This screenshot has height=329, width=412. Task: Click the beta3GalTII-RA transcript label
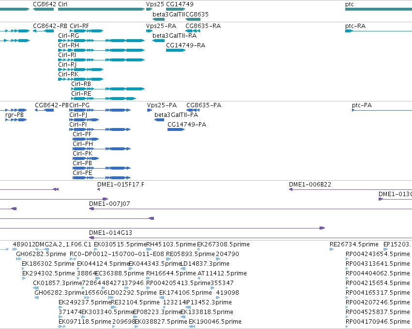point(174,36)
